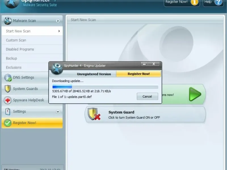Click the Settings clipboard icon
Image resolution: width=227 pixels, height=170 pixels.
coord(8,111)
